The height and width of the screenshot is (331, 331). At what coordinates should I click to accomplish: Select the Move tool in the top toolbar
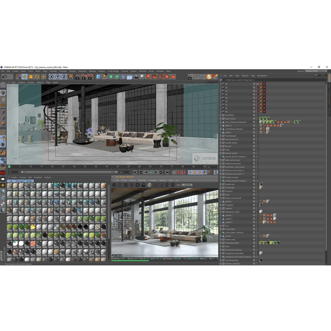tap(25, 77)
